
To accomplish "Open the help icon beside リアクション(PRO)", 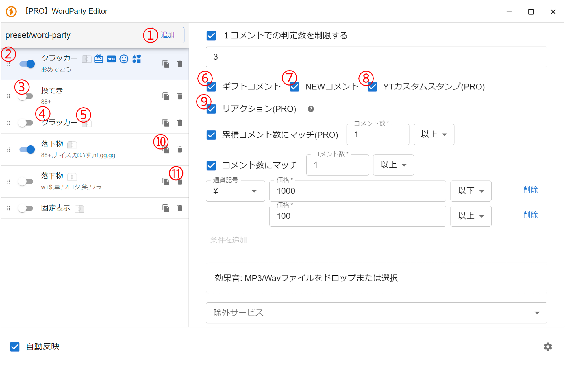I will pos(311,109).
